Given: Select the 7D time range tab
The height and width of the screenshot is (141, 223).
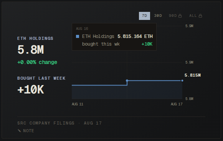Looking at the screenshot, I should pos(144,16).
